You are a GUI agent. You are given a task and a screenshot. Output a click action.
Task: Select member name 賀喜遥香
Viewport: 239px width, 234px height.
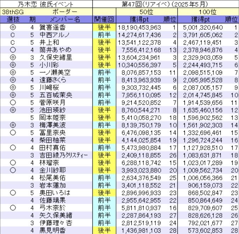(53, 28)
